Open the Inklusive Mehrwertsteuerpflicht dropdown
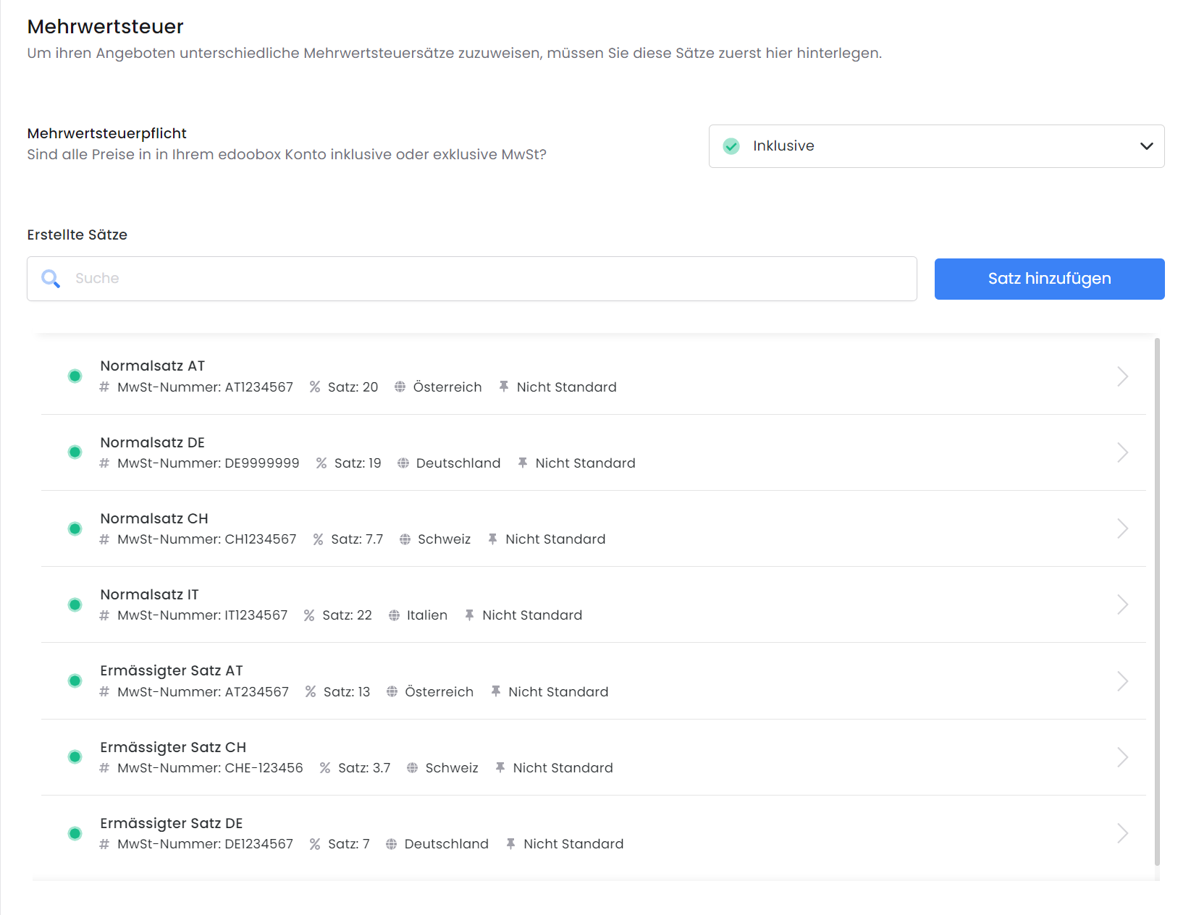The image size is (1191, 915). click(x=936, y=146)
